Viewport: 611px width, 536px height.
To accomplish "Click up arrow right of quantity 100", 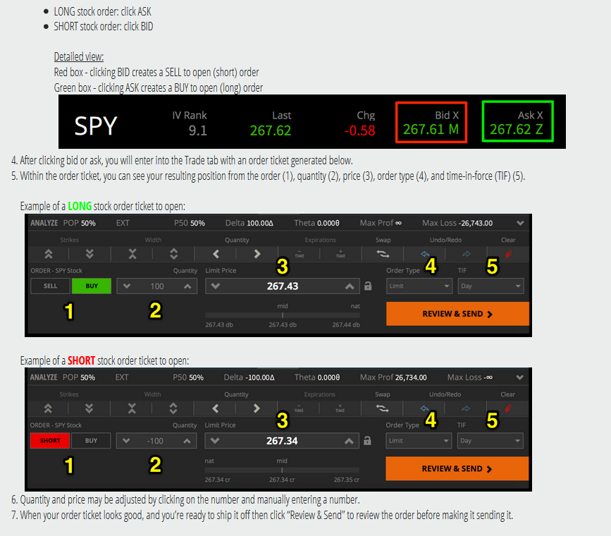I will point(187,286).
